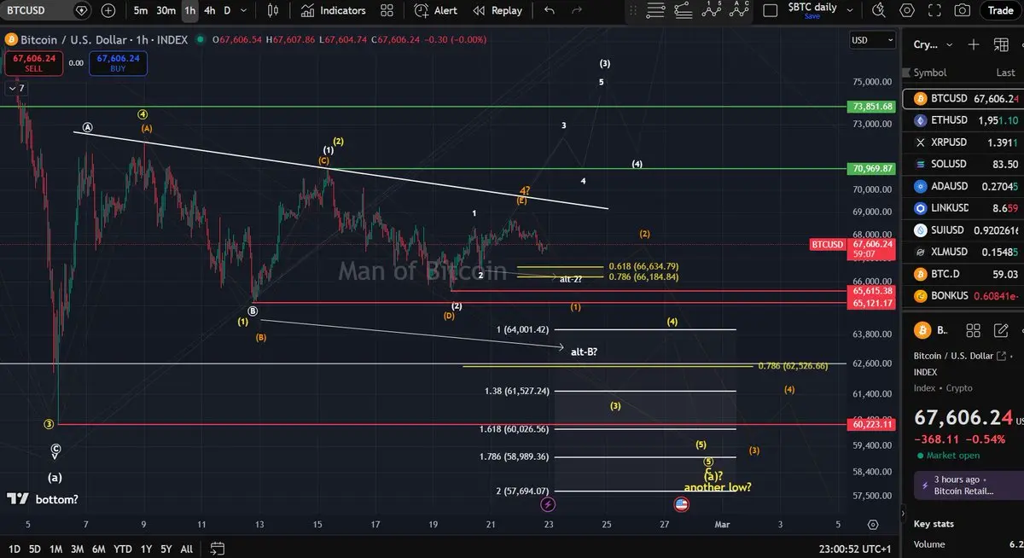Click the 67,606.24 SELL button
Viewport: 1024px width, 558px height.
(x=33, y=63)
